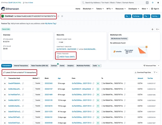The width and height of the screenshot is (162, 125).
Task: Click the Download Page Data button
Action: (x=143, y=73)
